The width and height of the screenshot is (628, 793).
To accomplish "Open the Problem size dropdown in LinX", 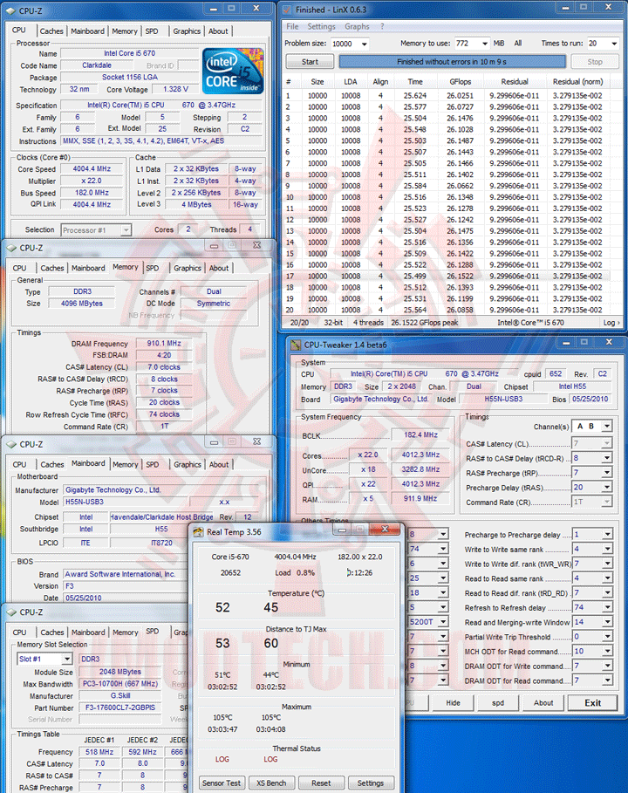I will [x=364, y=44].
